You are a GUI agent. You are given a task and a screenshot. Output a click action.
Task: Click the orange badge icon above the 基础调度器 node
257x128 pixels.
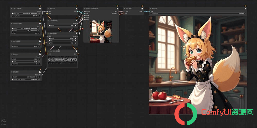77,31
